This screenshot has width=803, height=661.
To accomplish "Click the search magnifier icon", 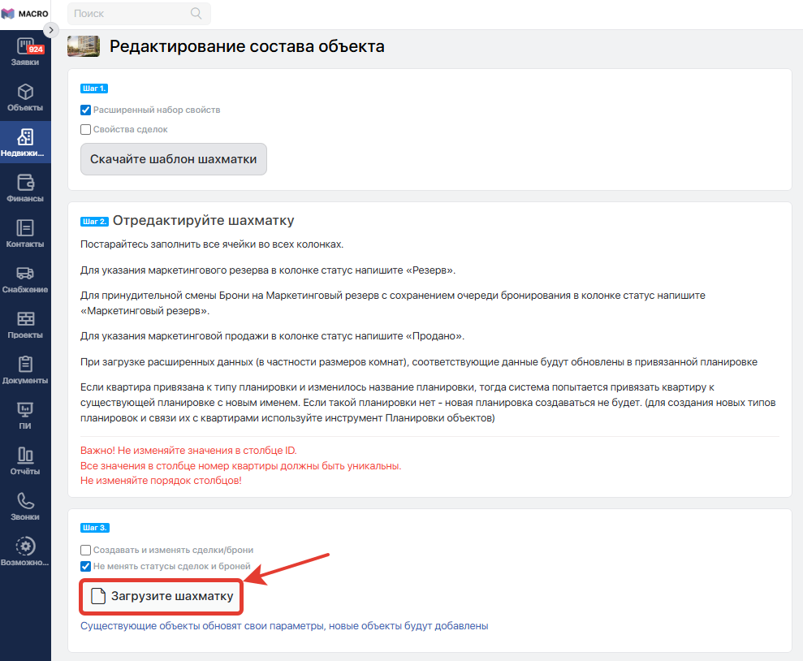I will [196, 13].
